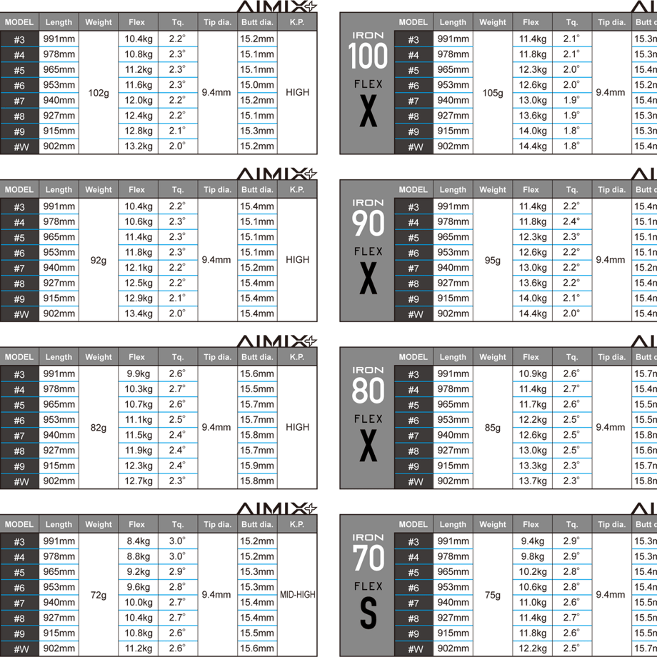Select the 13.4kg flex cell
Screen dimensions: 657x657
(139, 314)
